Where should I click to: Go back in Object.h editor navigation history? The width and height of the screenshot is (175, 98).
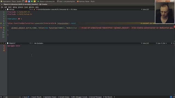[x=1, y=43]
